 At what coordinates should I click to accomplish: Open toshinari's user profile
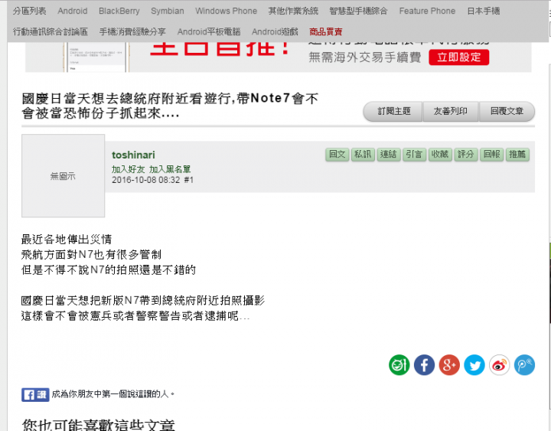[x=133, y=155]
